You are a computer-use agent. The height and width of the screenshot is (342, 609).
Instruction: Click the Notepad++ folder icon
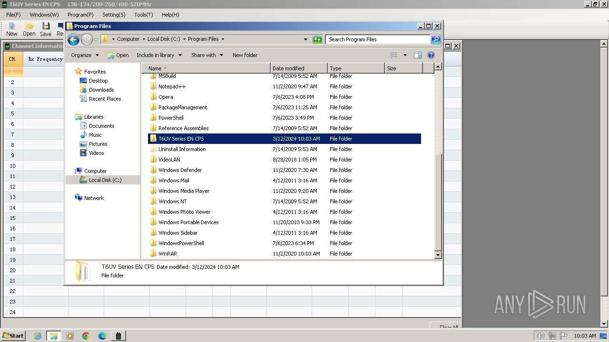tap(153, 86)
